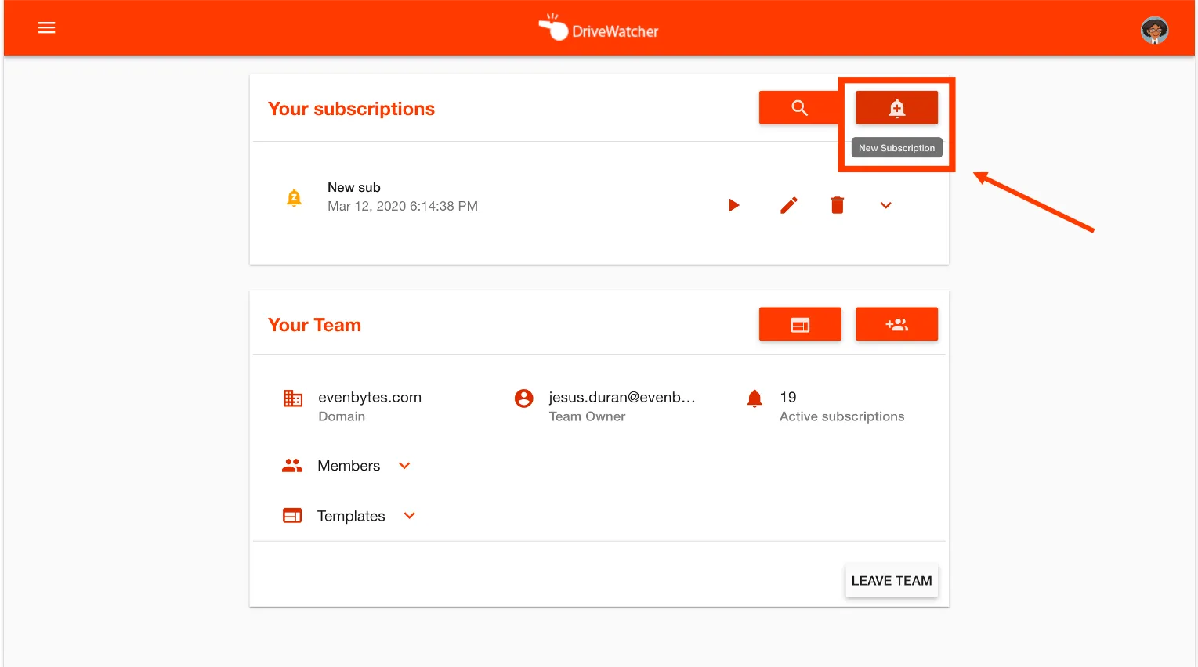The width and height of the screenshot is (1198, 667).
Task: Expand the Members list chevron
Action: tap(404, 466)
